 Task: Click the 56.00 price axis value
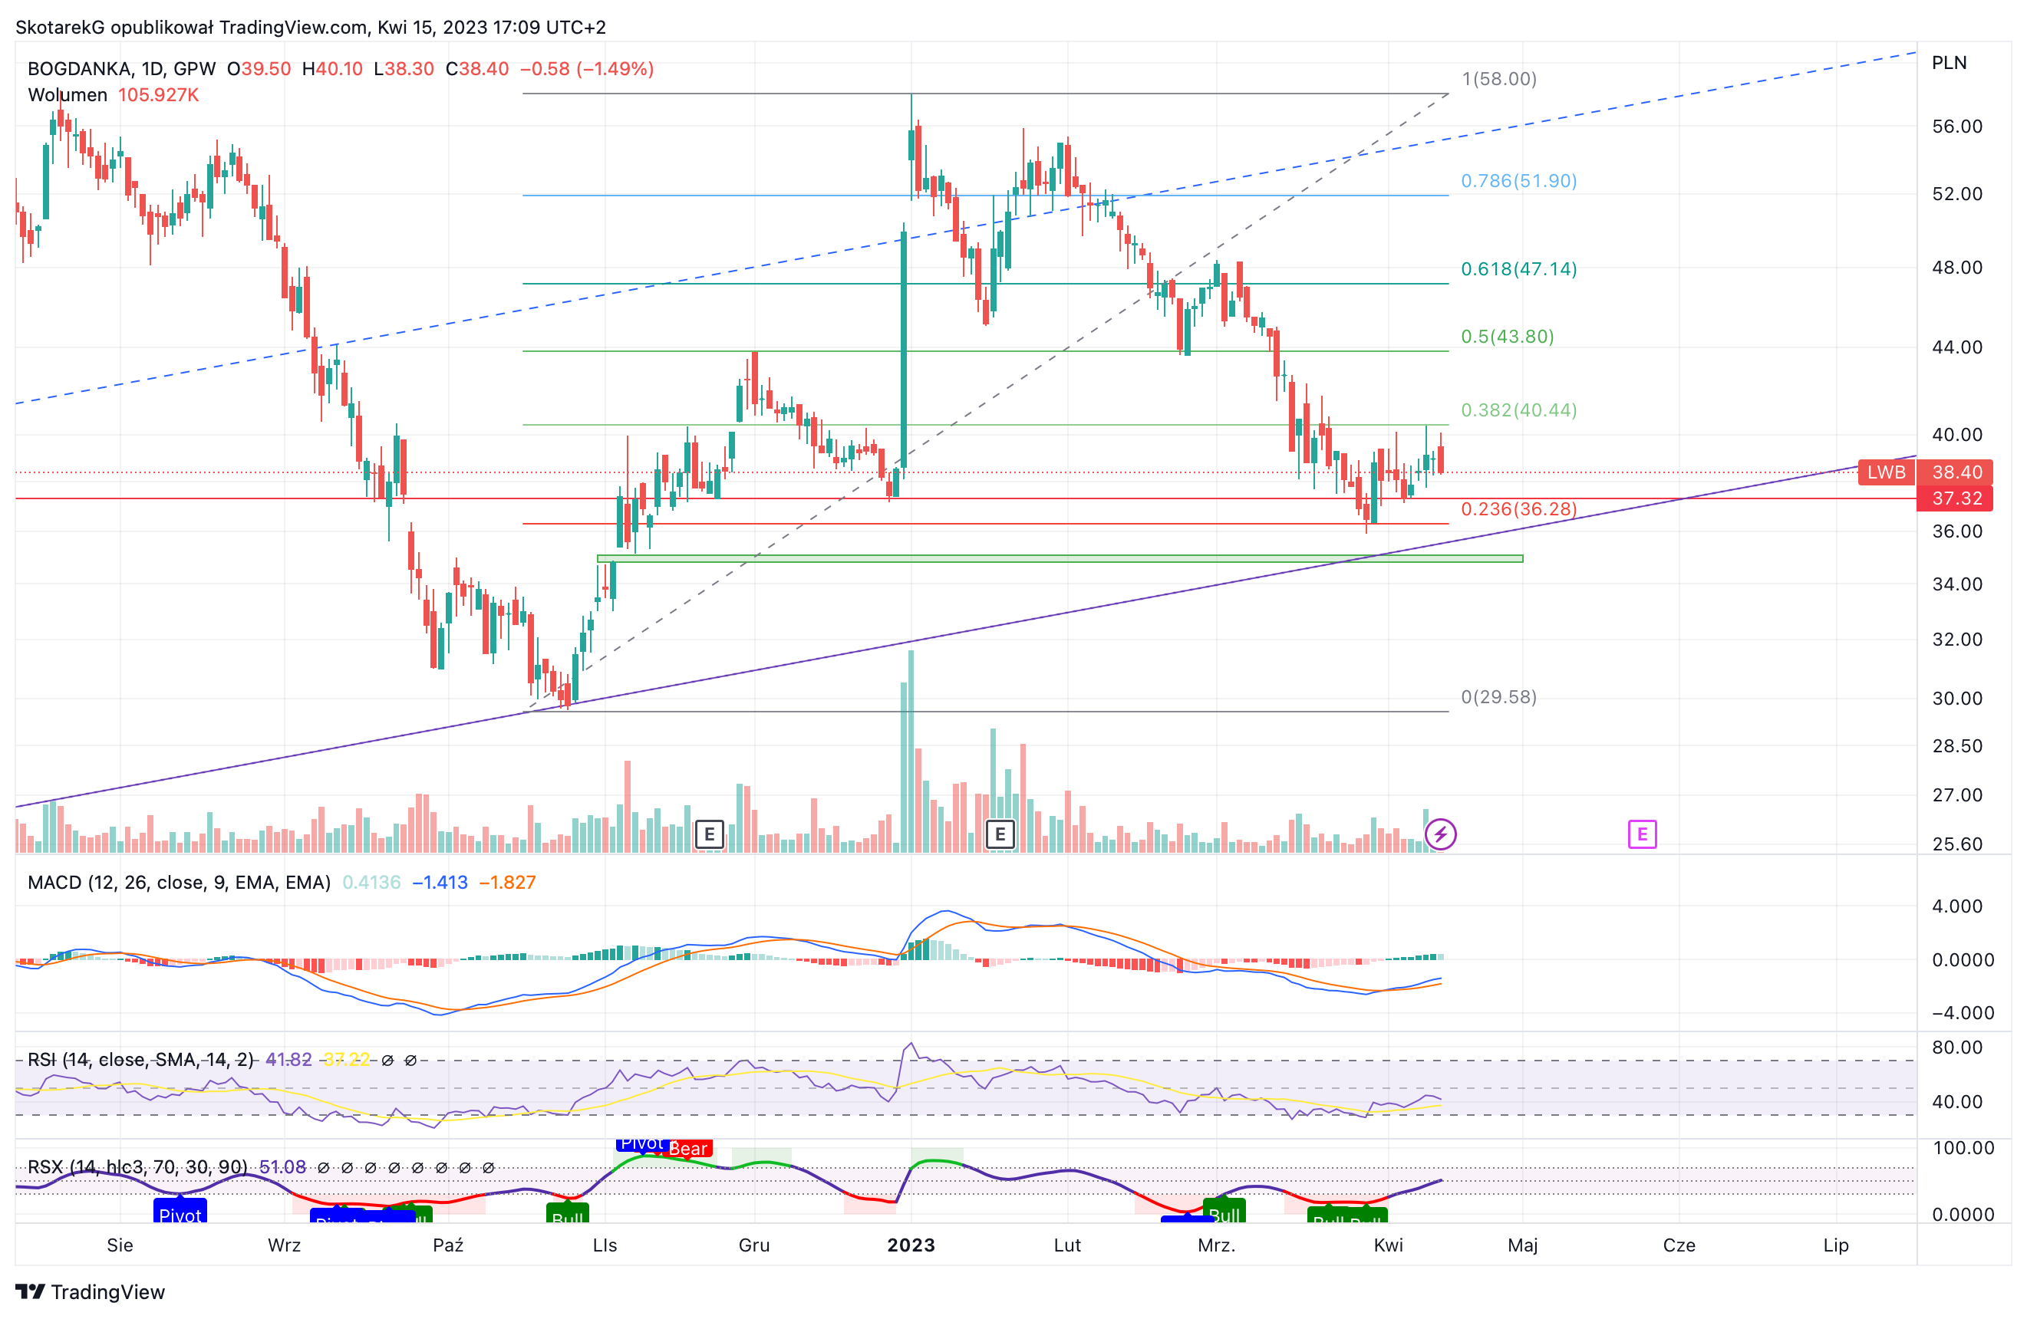(1956, 127)
